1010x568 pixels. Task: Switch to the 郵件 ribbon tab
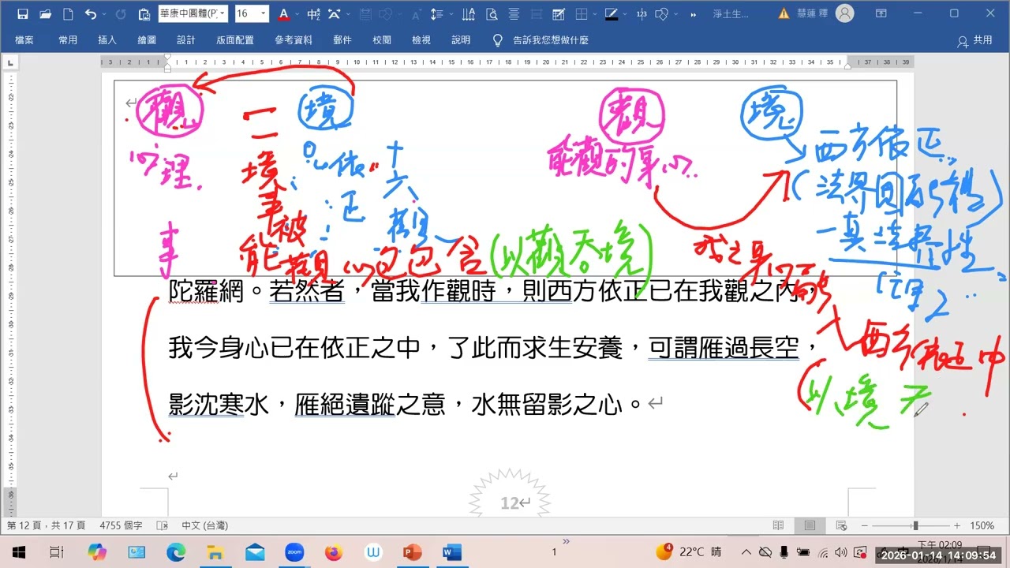point(342,40)
